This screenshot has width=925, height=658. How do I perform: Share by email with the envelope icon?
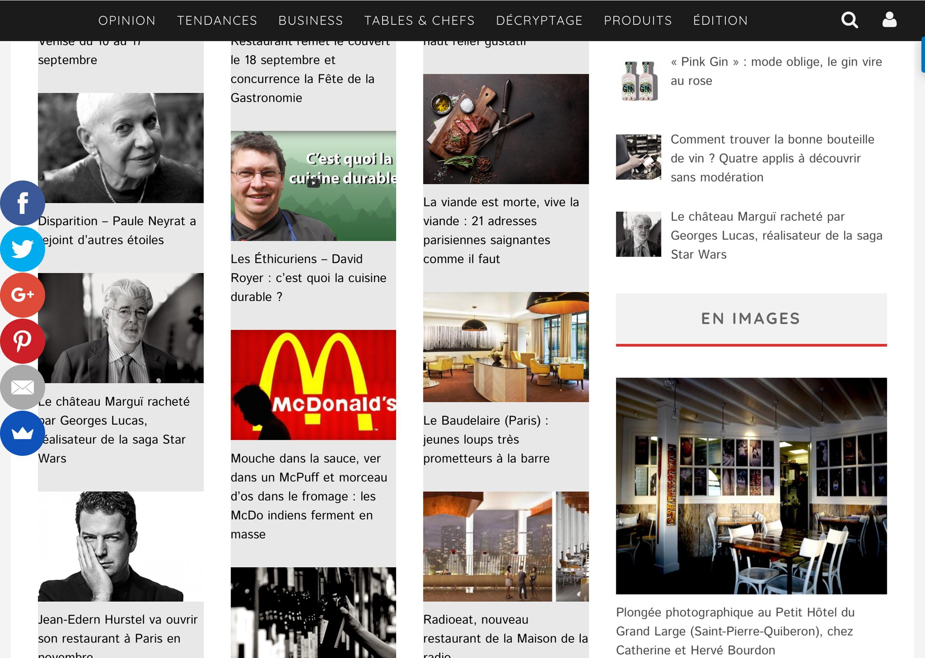click(x=22, y=387)
